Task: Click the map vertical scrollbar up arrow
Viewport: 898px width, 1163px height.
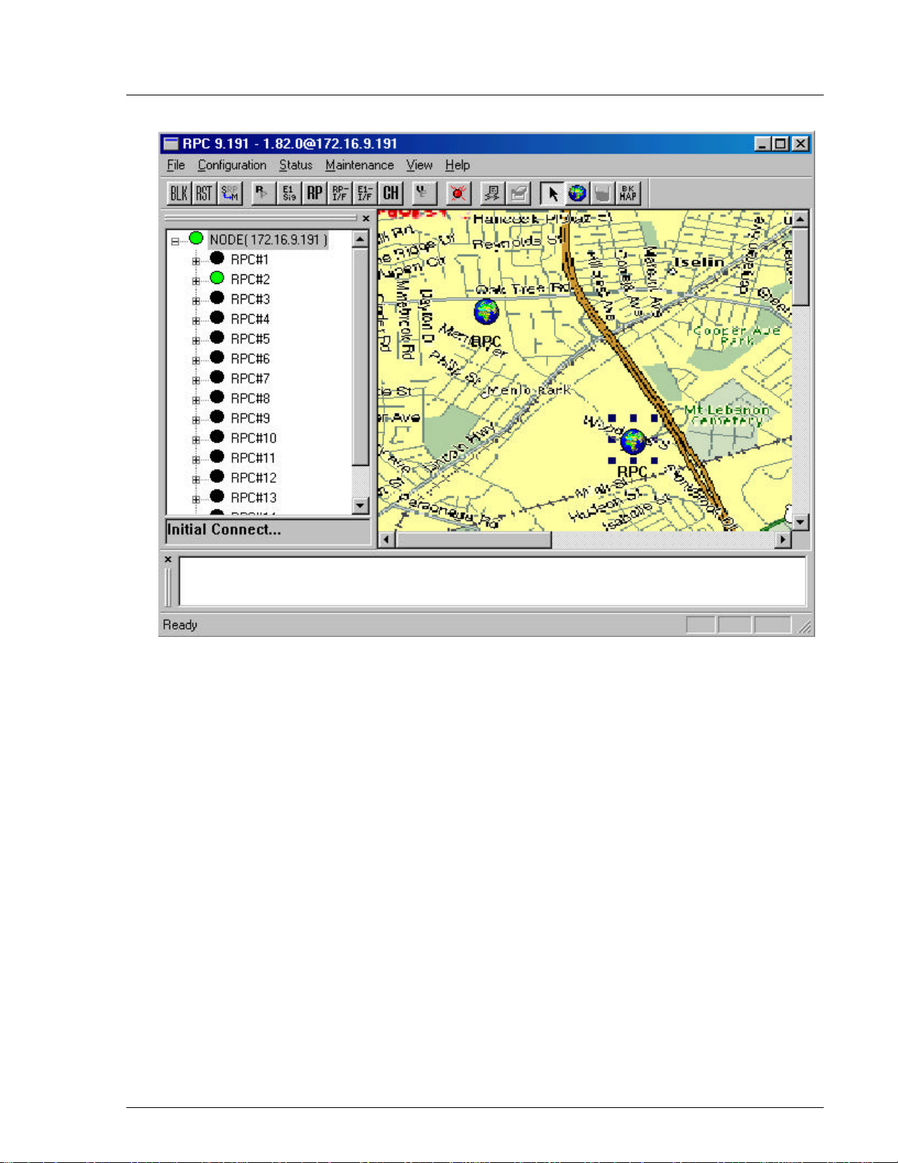Action: coord(801,219)
